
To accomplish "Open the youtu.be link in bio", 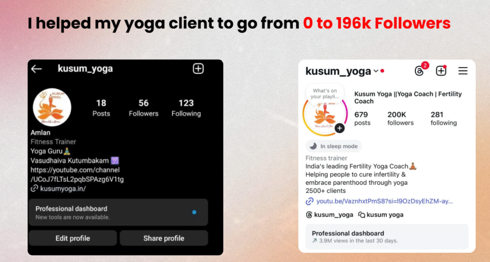I will click(x=384, y=201).
